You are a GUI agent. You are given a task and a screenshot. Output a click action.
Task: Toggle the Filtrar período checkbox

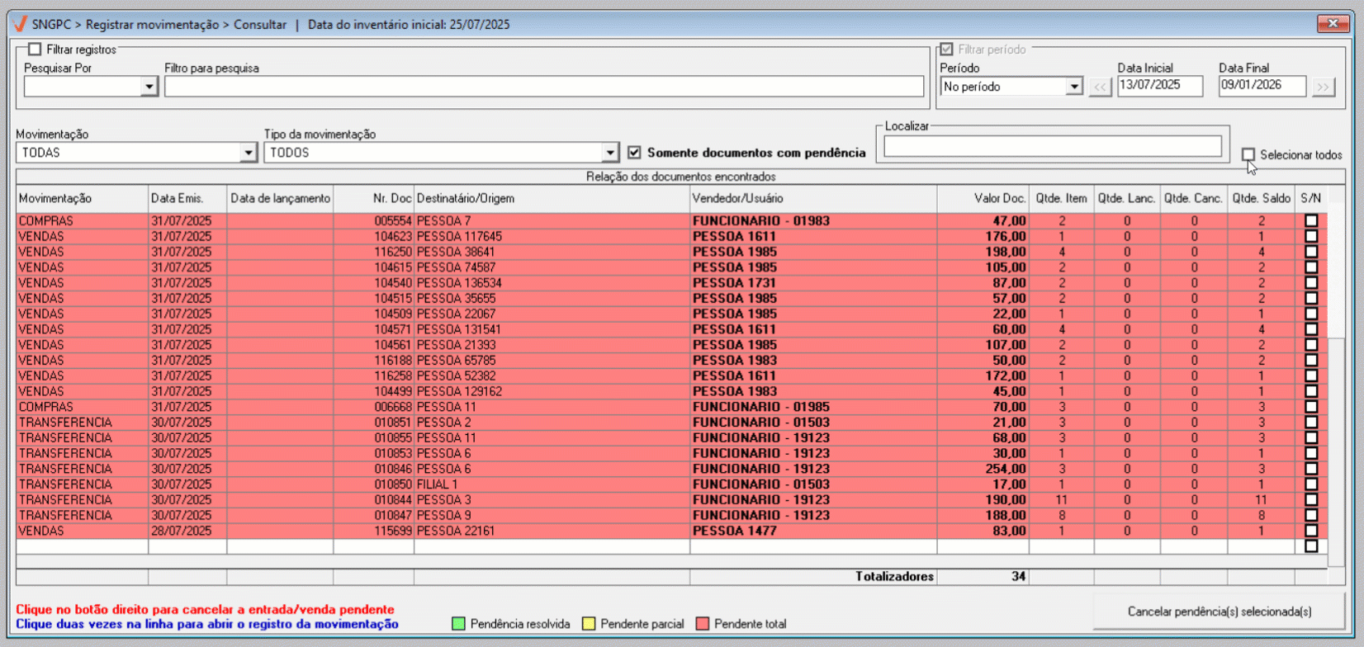point(946,50)
